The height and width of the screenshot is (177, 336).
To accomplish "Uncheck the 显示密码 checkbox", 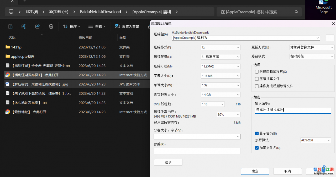I will click(x=257, y=134).
